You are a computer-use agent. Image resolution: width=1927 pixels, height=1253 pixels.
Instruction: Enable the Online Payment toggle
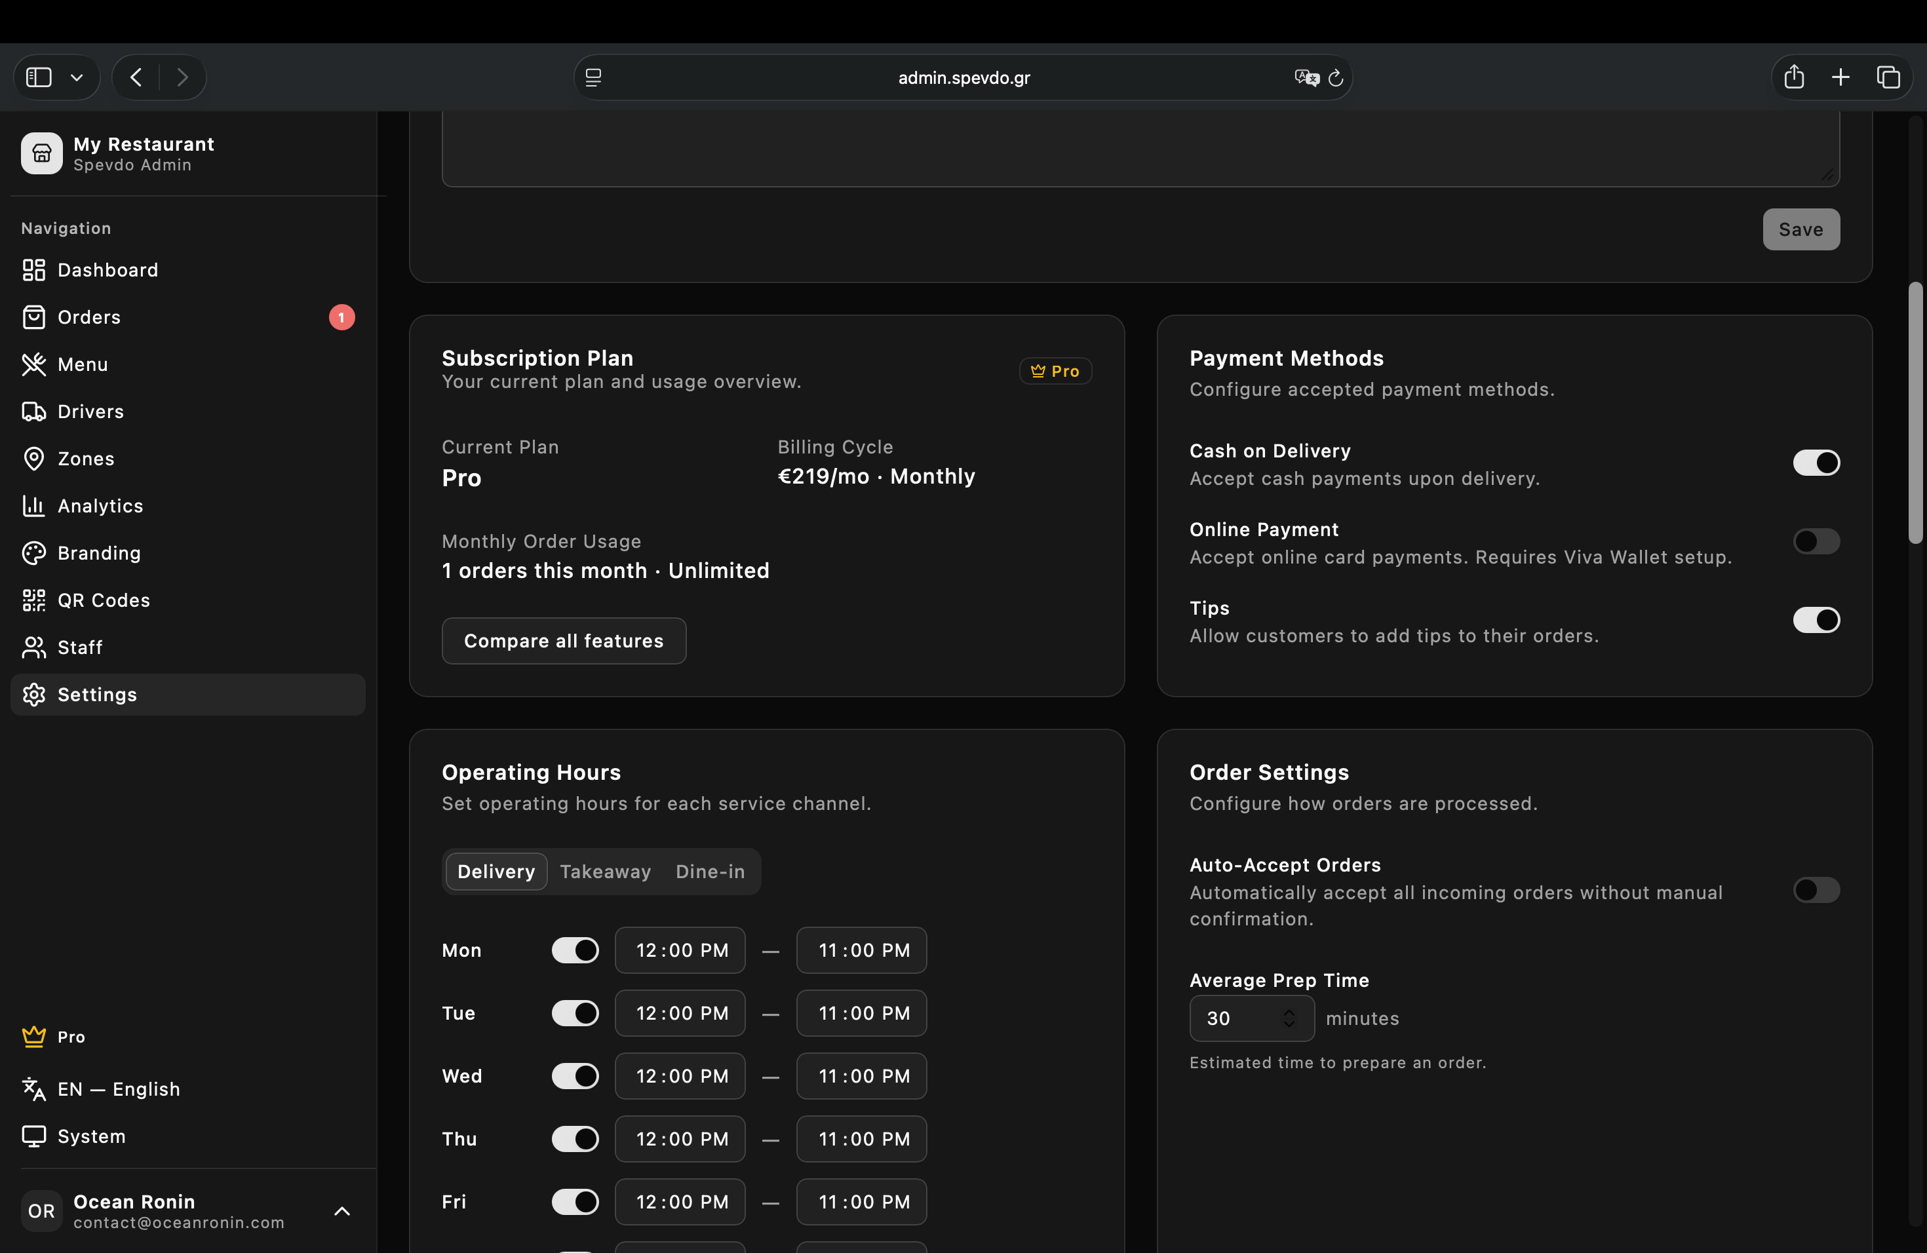[1816, 541]
